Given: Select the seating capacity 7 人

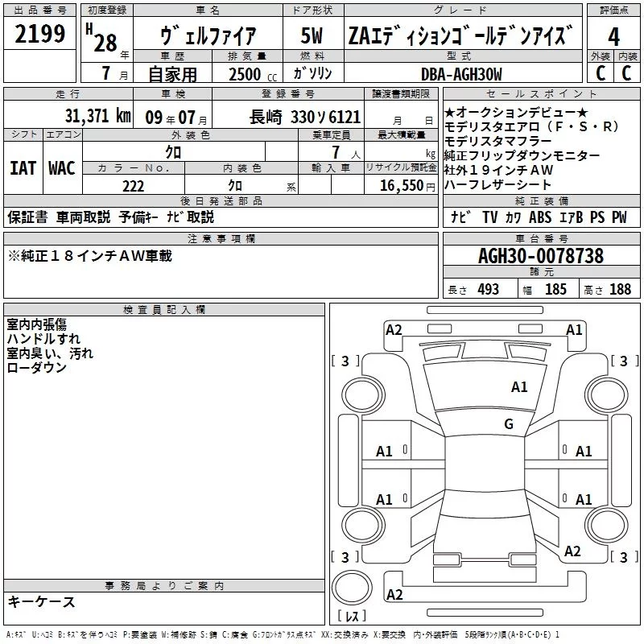Looking at the screenshot, I should pos(346,153).
